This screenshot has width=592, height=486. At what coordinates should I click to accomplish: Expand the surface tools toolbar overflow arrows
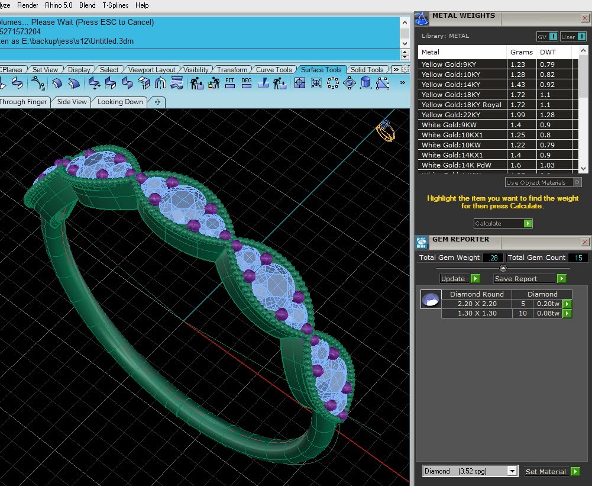pos(403,82)
